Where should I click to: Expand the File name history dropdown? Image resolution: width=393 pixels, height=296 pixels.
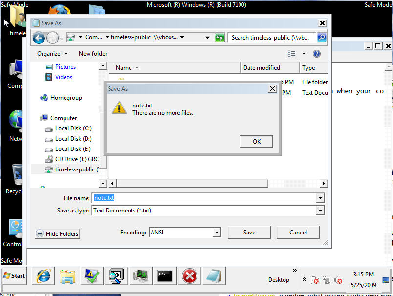click(x=320, y=198)
